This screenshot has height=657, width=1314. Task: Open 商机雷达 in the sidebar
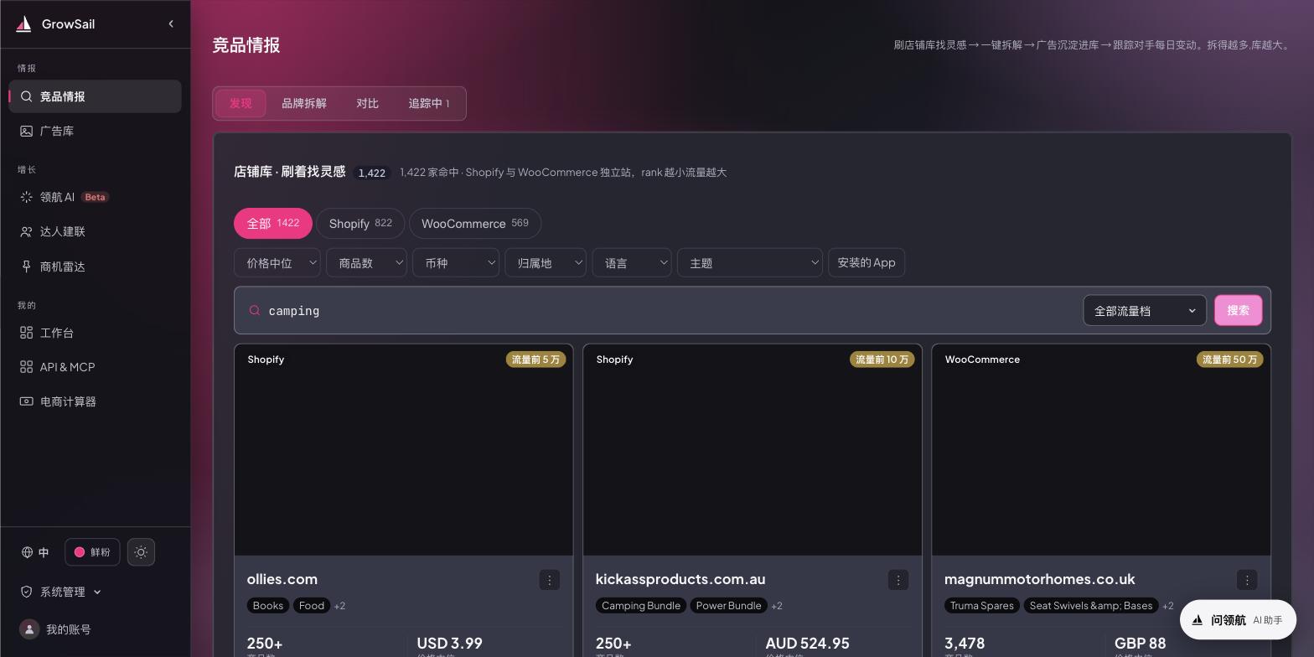point(95,266)
